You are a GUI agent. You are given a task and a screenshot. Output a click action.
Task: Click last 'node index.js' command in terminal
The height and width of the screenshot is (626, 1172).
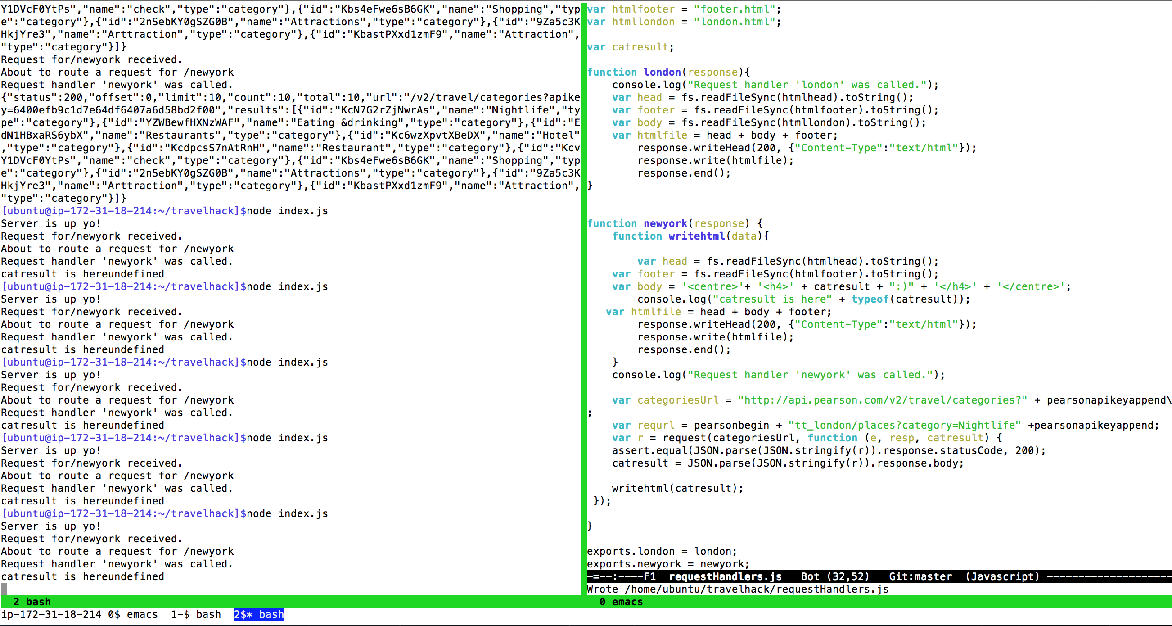coord(287,513)
